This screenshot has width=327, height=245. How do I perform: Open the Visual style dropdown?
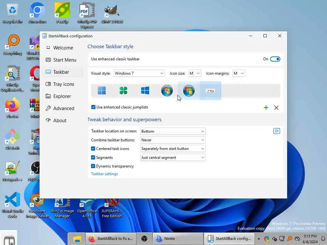[x=139, y=73]
